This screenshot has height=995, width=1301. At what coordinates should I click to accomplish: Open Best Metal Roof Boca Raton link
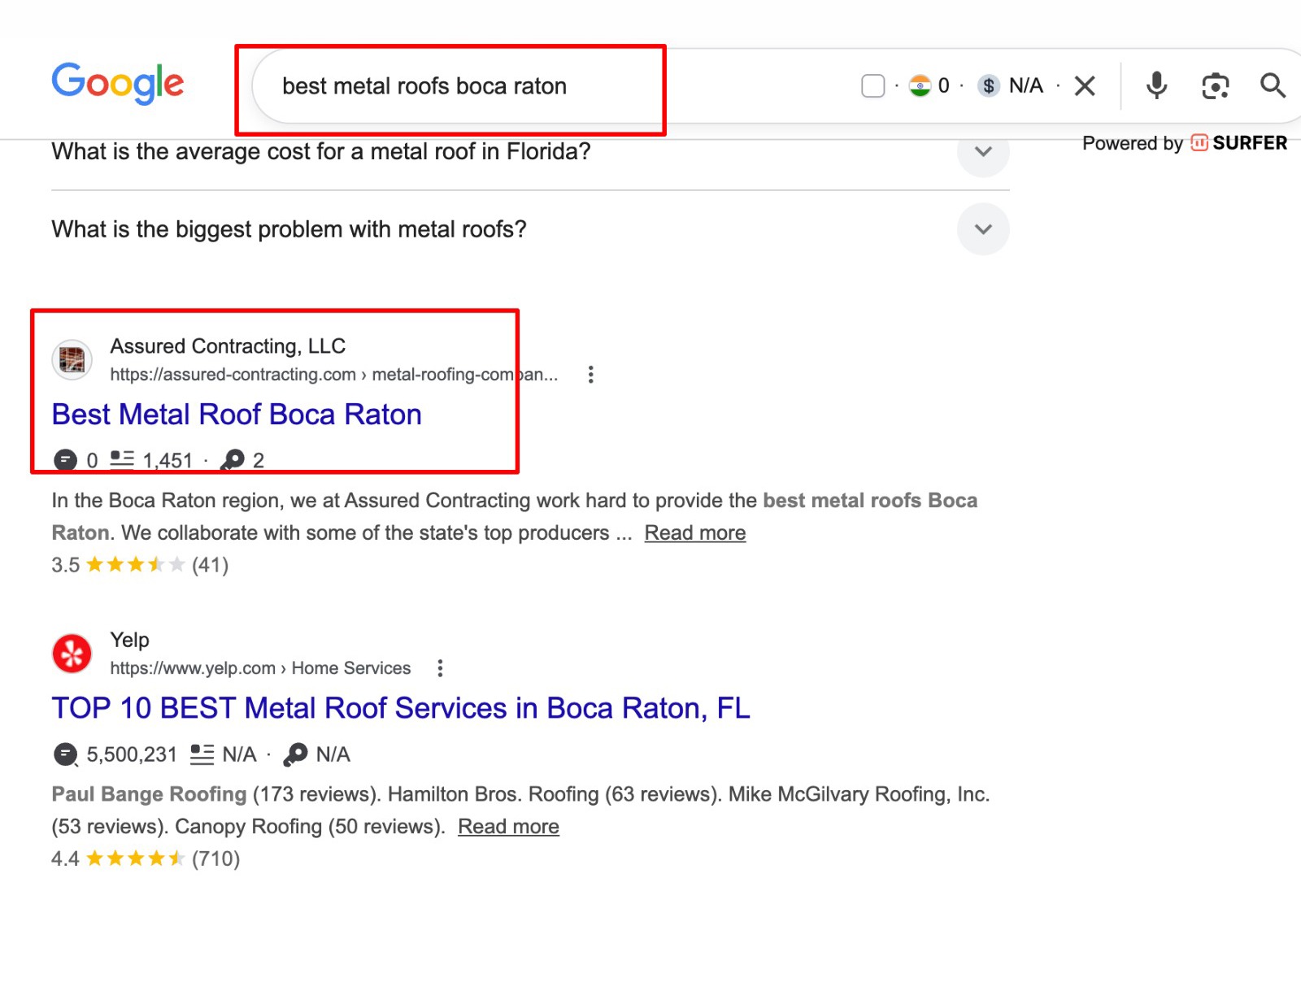coord(237,415)
